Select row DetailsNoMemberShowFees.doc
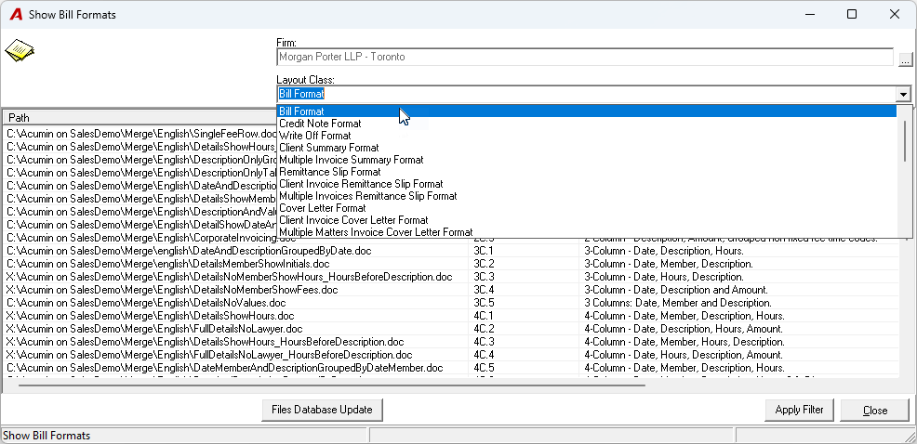Viewport: 917px width, 444px height. pos(450,290)
